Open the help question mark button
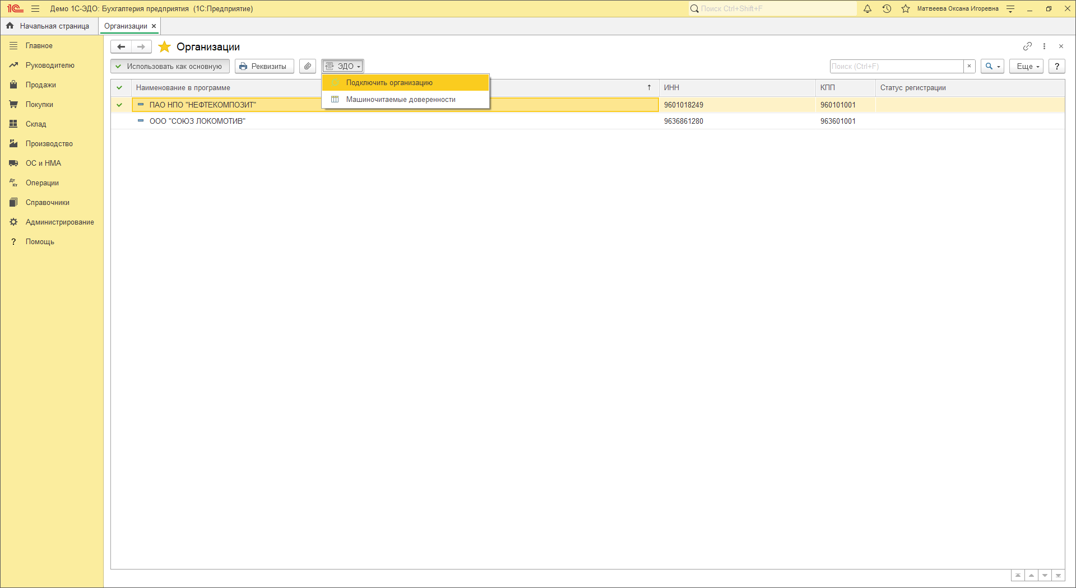Viewport: 1076px width, 588px height. pos(1056,66)
